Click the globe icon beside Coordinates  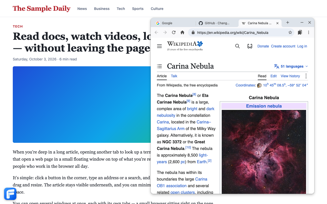pos(259,85)
